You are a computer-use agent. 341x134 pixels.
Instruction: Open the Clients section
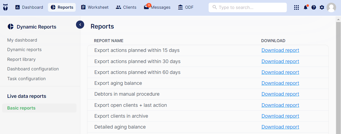click(126, 7)
